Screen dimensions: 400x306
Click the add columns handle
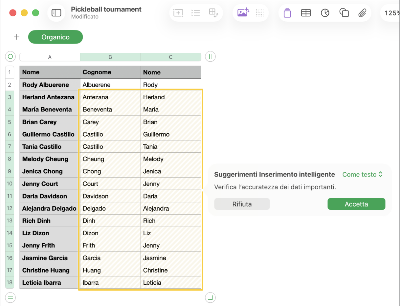(210, 57)
